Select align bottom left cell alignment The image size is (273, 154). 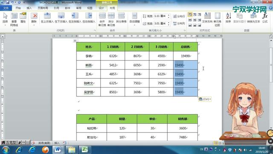pyautogui.click(x=190, y=25)
